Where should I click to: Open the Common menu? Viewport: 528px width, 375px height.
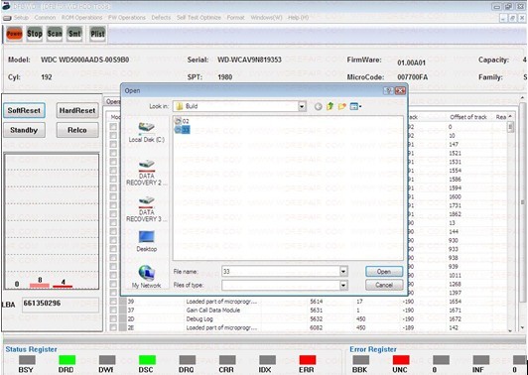click(45, 18)
